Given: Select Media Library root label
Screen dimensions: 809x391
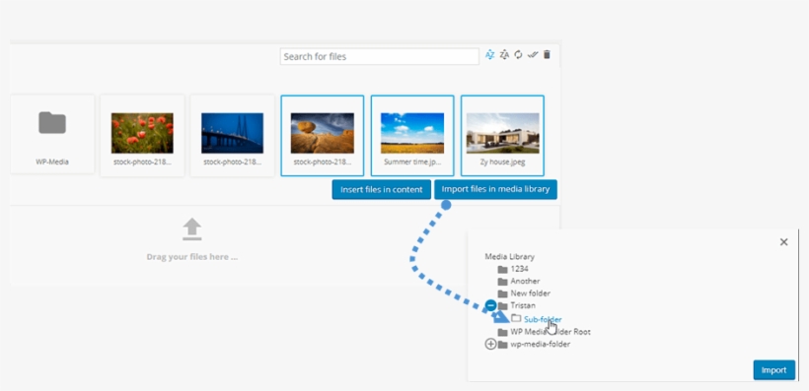Looking at the screenshot, I should (x=510, y=256).
